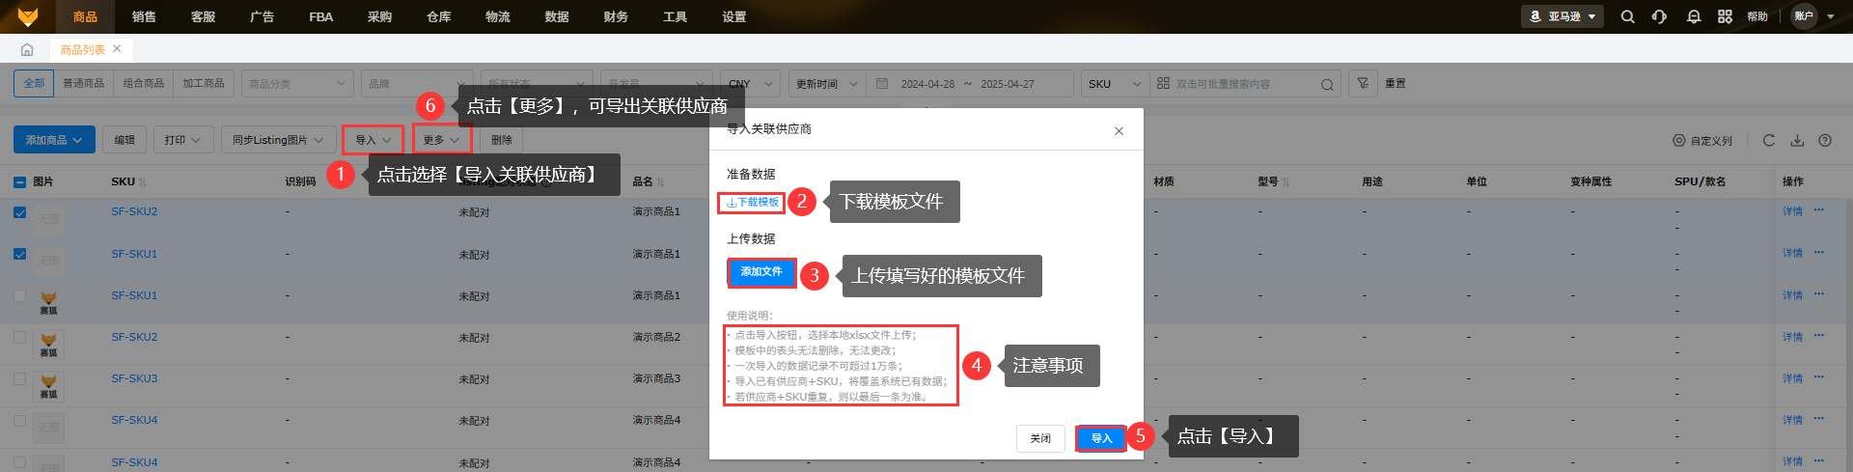
Task: Open the 商品 menu
Action: coord(85,16)
